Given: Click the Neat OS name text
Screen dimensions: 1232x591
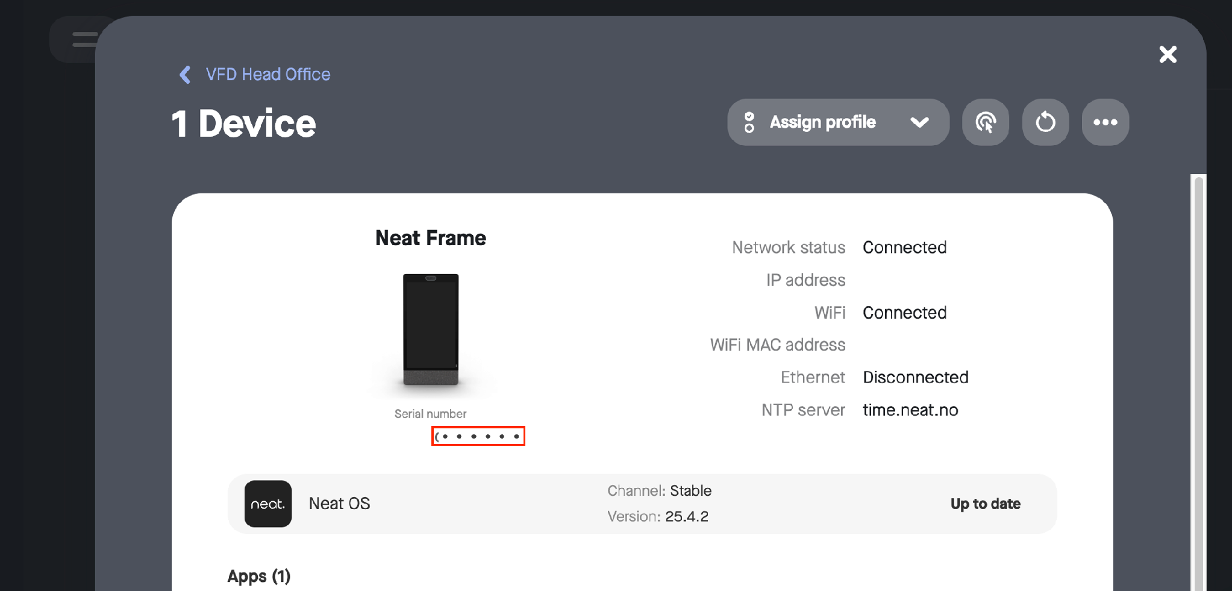Looking at the screenshot, I should (339, 504).
